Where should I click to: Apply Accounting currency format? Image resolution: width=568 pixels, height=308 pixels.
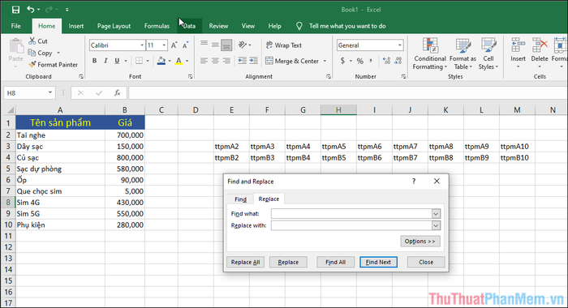342,61
